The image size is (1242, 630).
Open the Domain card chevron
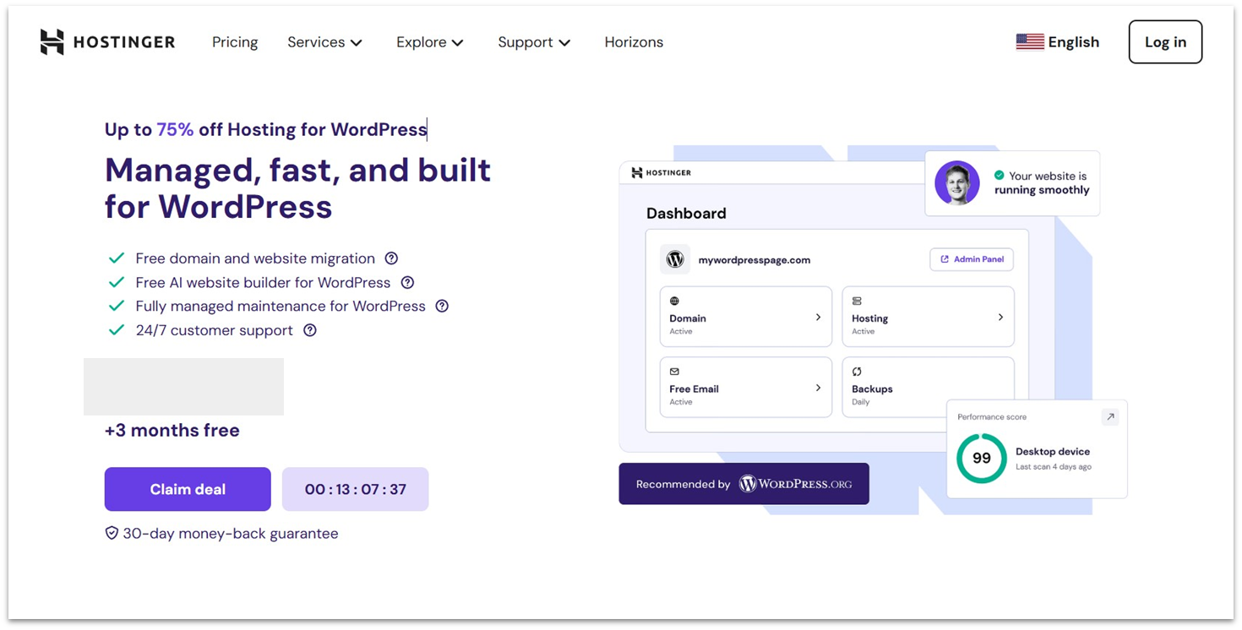pyautogui.click(x=818, y=317)
